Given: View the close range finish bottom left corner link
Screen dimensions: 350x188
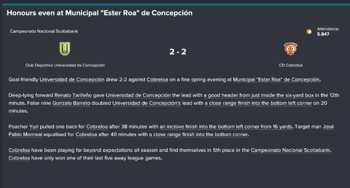Looking at the screenshot, I should (x=258, y=103).
